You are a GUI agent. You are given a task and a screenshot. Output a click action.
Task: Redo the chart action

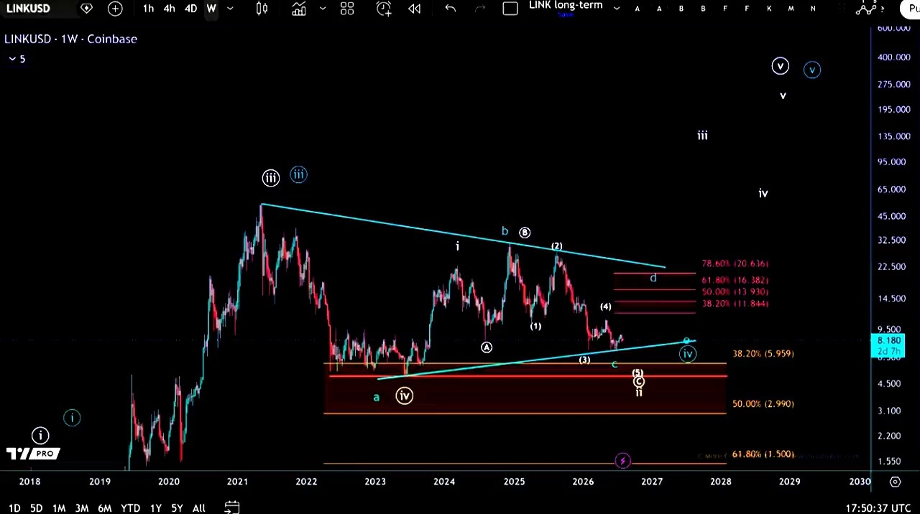pos(481,9)
